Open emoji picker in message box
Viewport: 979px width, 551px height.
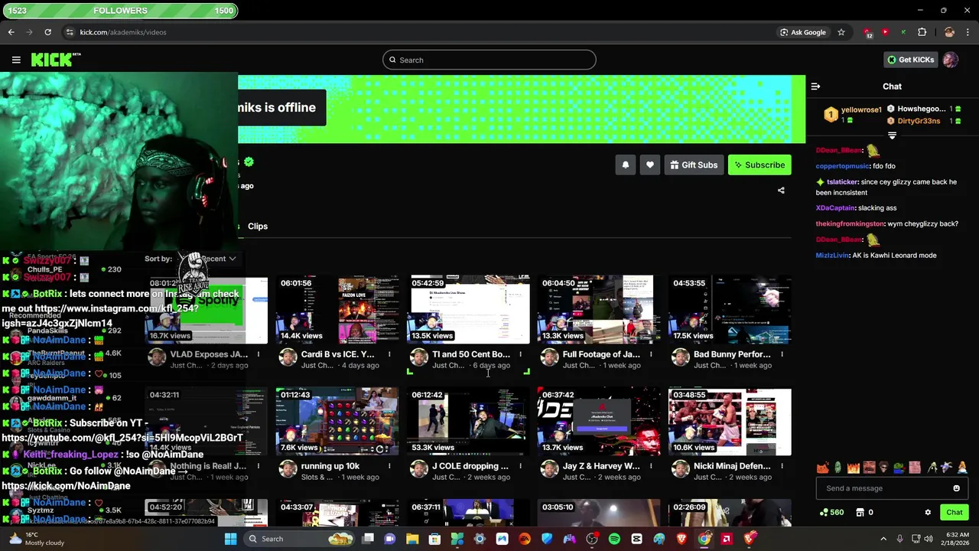pos(956,488)
